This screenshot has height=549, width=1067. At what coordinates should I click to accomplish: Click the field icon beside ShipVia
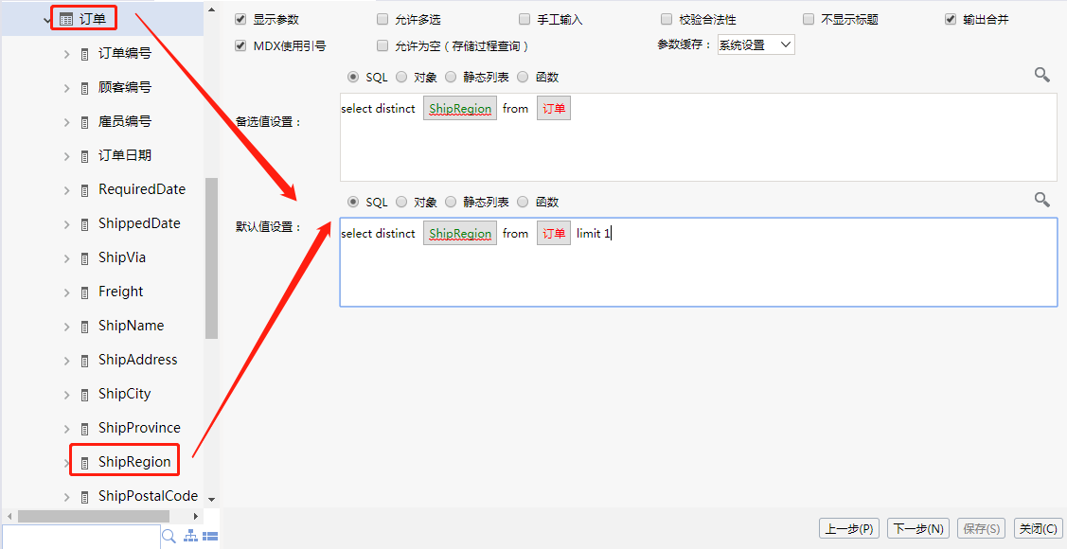85,257
